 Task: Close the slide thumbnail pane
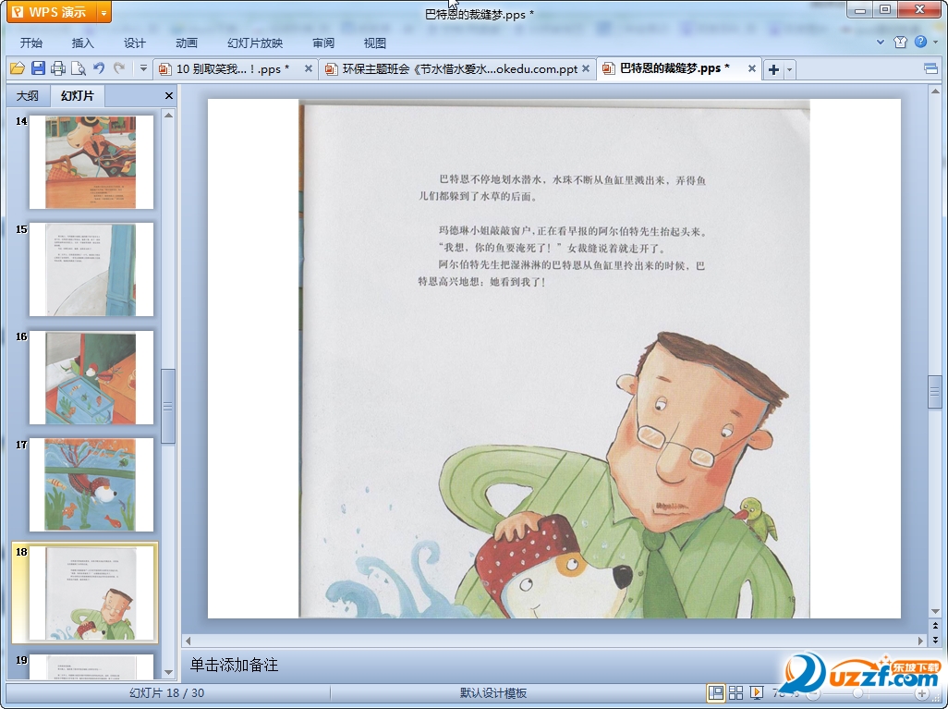[169, 95]
